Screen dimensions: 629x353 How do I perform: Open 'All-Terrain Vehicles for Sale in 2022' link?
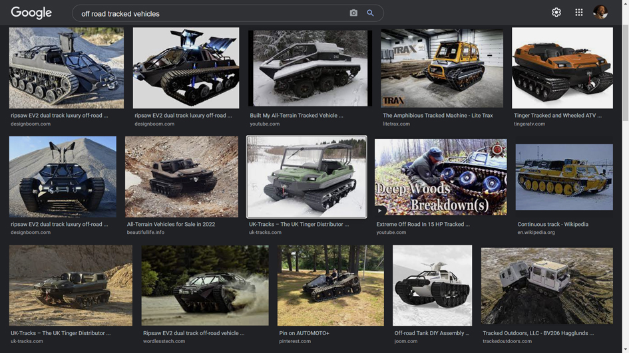coord(171,225)
